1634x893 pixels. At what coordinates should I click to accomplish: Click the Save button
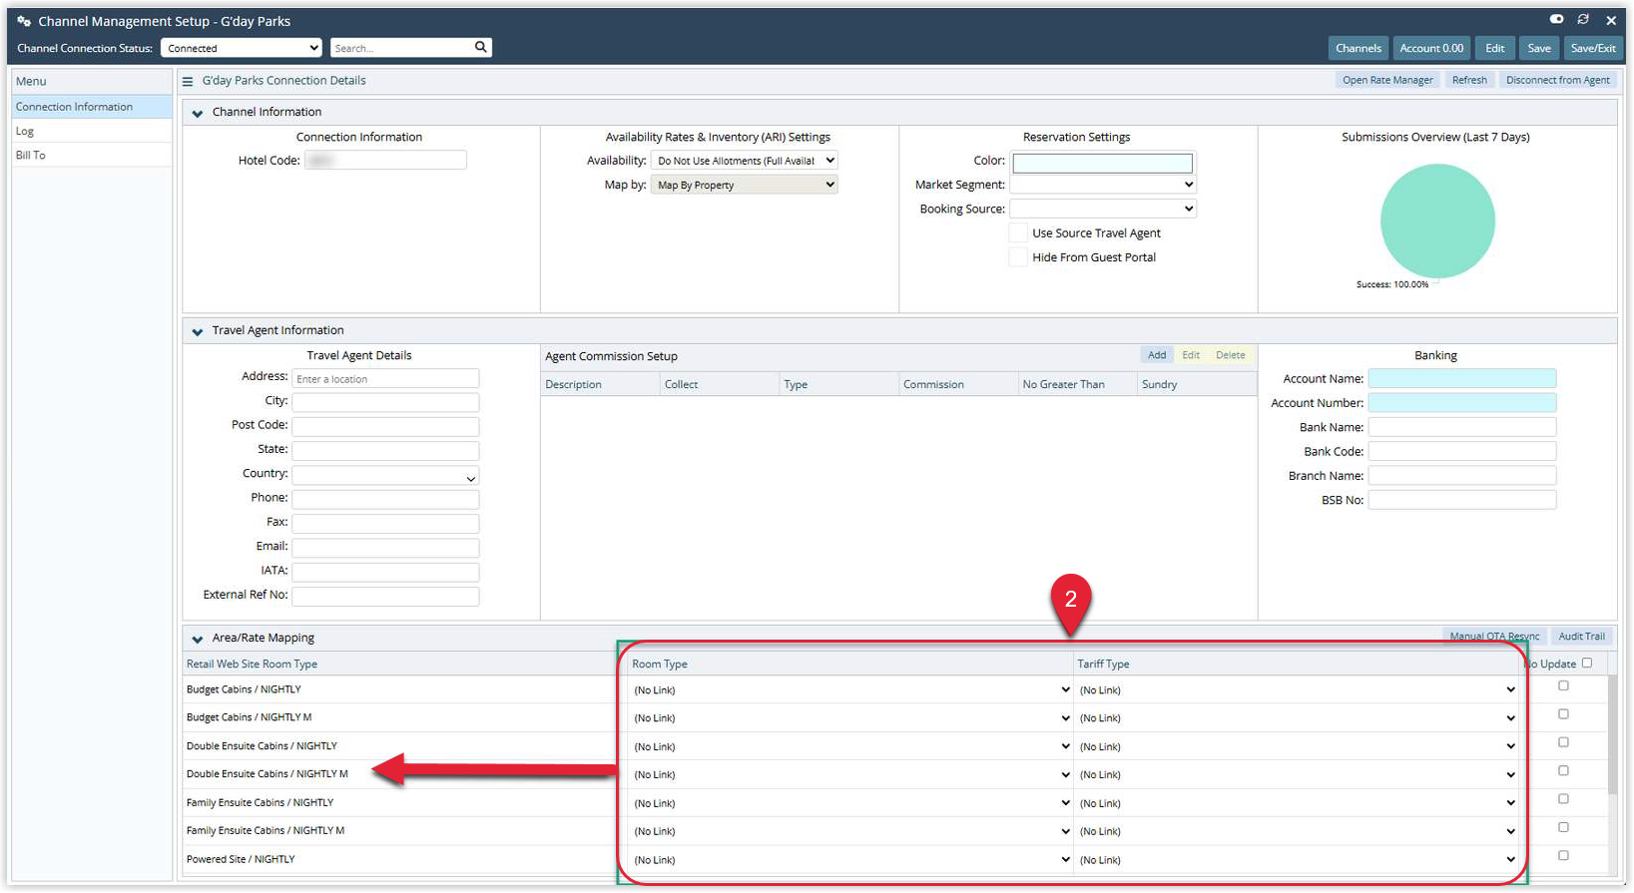pyautogui.click(x=1539, y=48)
